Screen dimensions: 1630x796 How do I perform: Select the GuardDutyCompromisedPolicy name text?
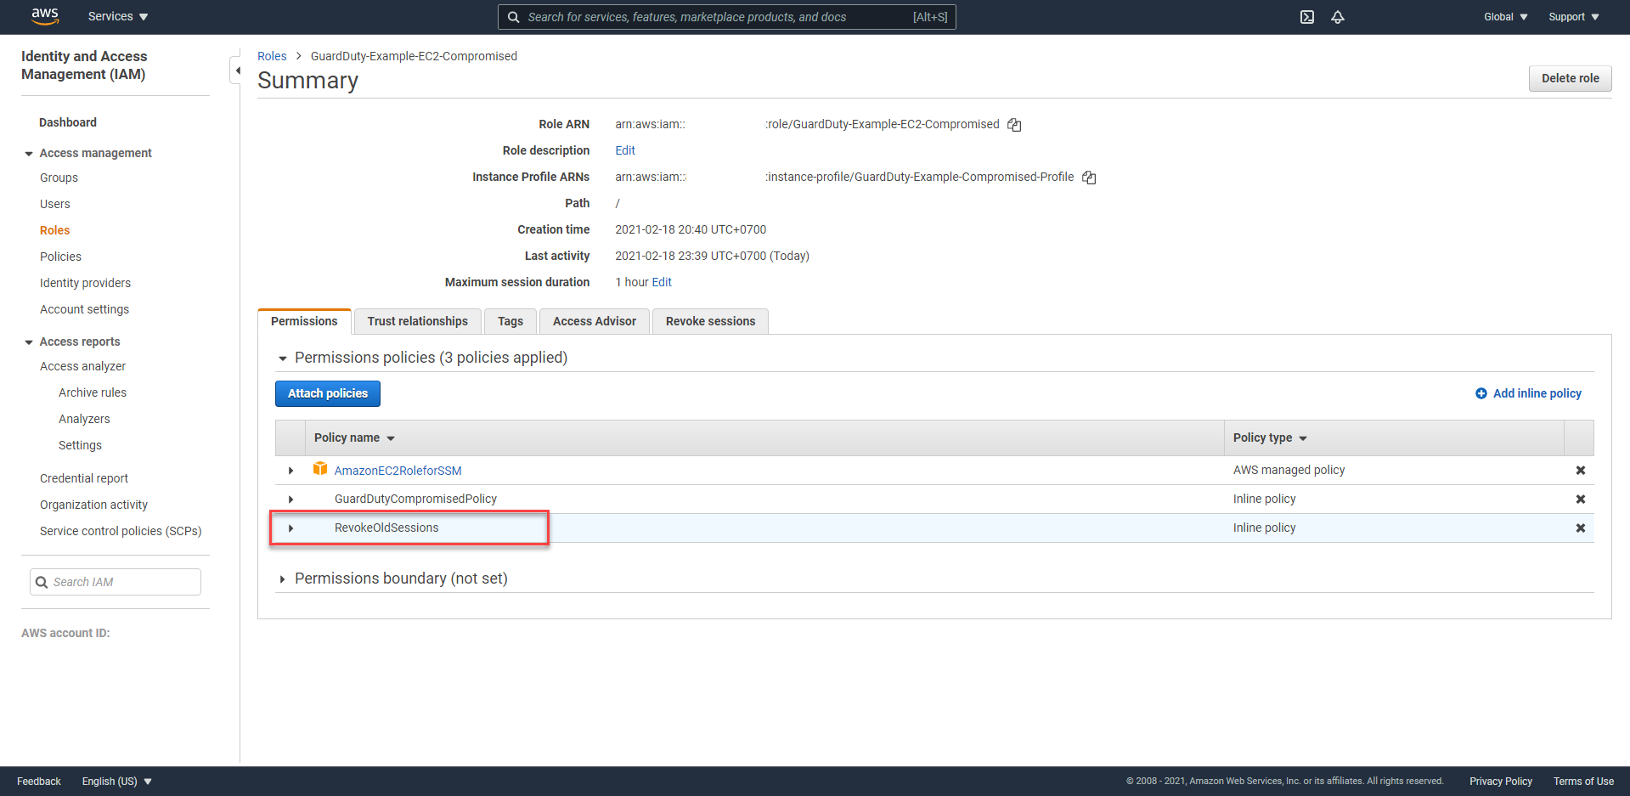415,500
